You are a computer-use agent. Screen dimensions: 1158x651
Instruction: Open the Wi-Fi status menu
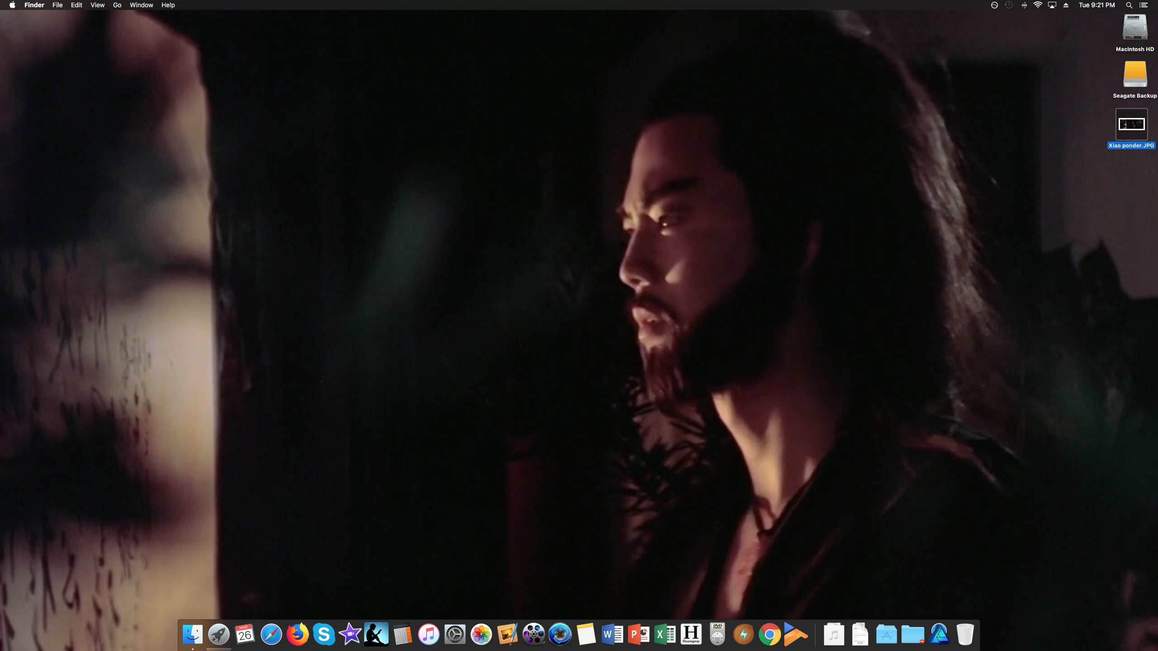pos(1038,5)
